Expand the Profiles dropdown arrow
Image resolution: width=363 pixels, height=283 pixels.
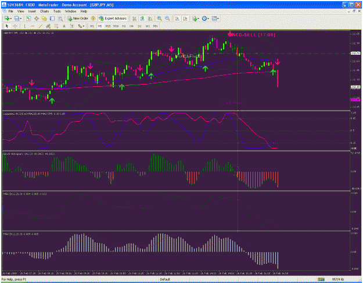21,18
